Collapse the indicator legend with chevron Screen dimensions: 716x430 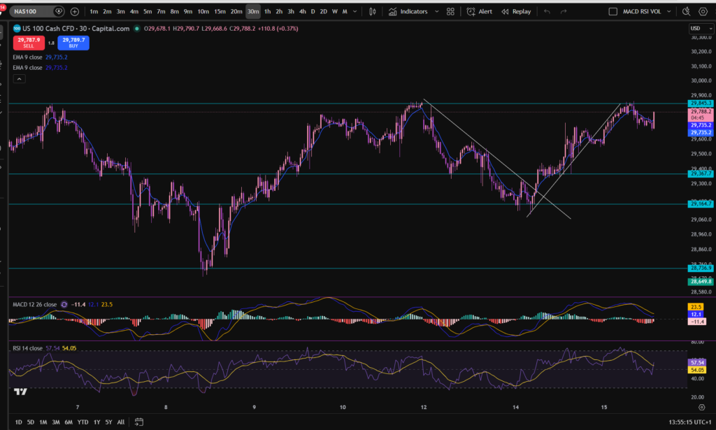[19, 79]
